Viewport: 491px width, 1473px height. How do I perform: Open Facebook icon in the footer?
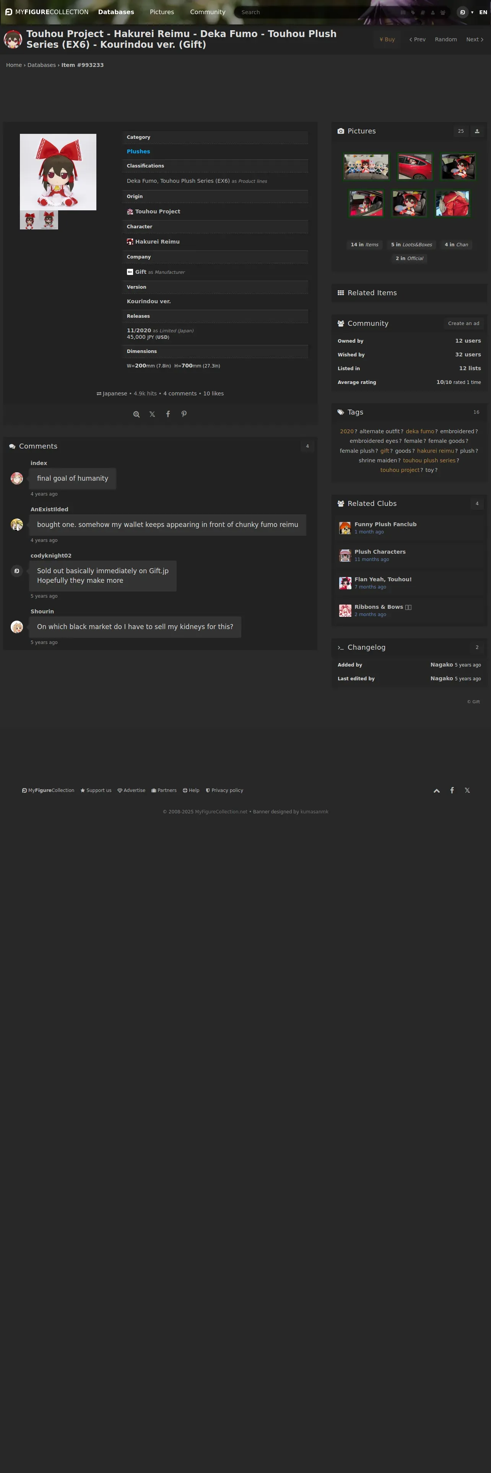(x=452, y=791)
